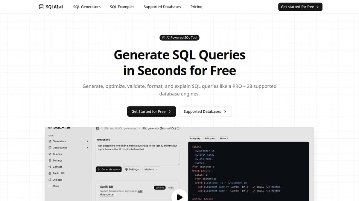
Task: Open Settings button beside Generate query
Action: pos(132,169)
